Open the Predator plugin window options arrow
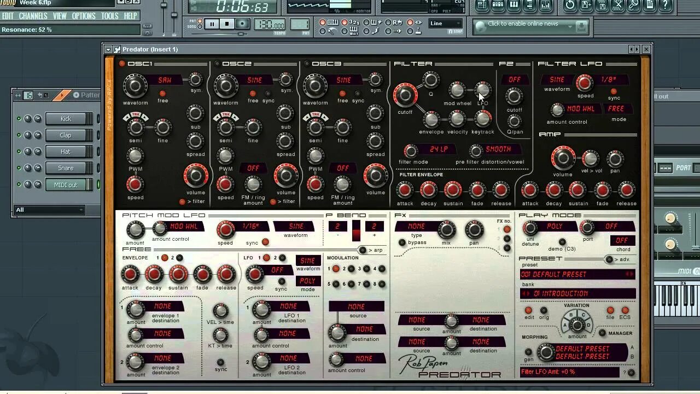Image resolution: width=700 pixels, height=394 pixels. click(109, 49)
